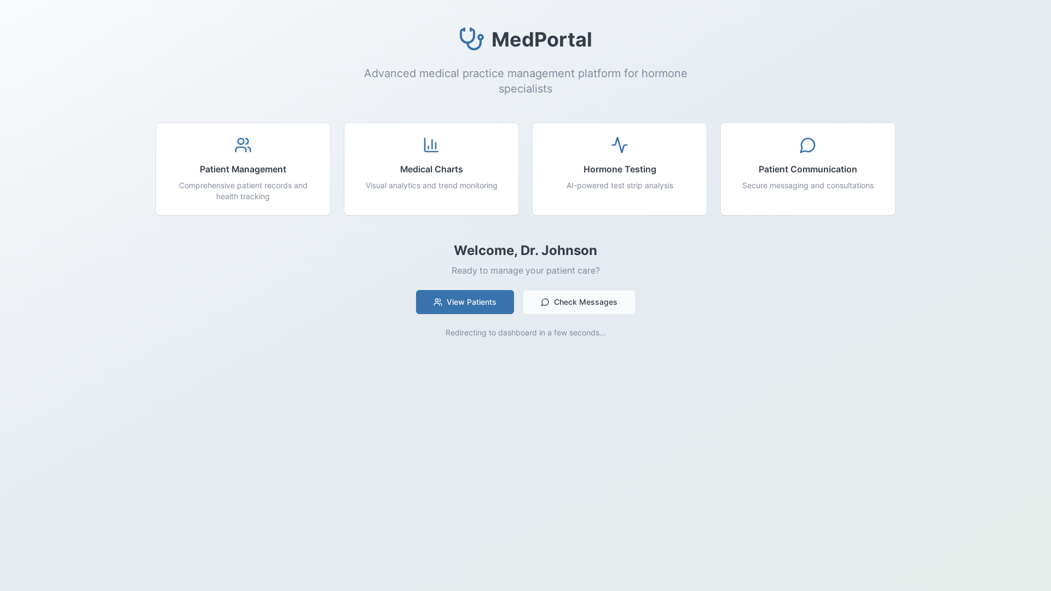The height and width of the screenshot is (591, 1051).
Task: Click the MedPortal heading text
Action: point(541,39)
